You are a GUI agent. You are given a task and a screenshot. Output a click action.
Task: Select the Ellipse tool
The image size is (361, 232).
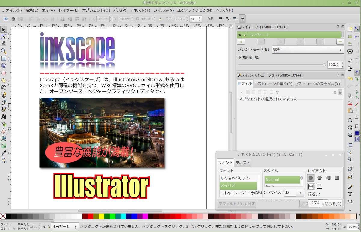[4, 73]
